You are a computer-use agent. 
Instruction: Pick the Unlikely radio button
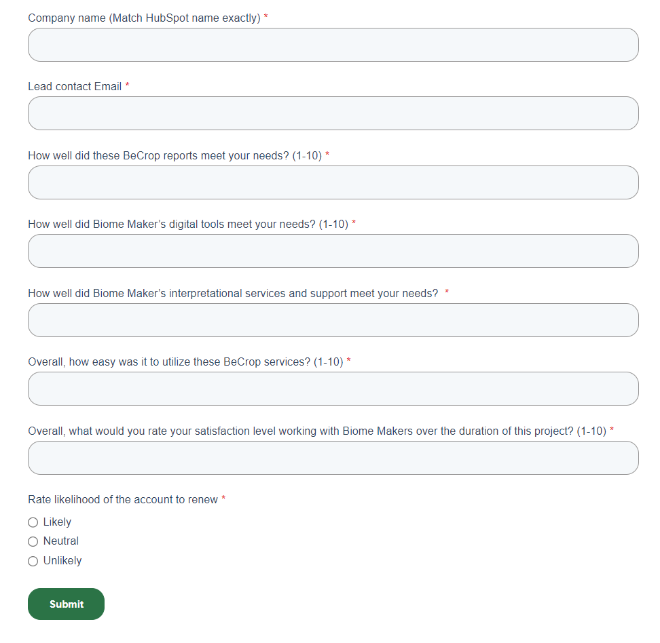coord(33,561)
